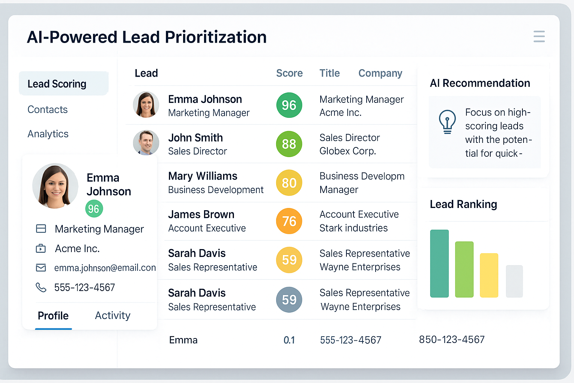Click the email envelope icon
This screenshot has width=574, height=383.
coord(41,268)
